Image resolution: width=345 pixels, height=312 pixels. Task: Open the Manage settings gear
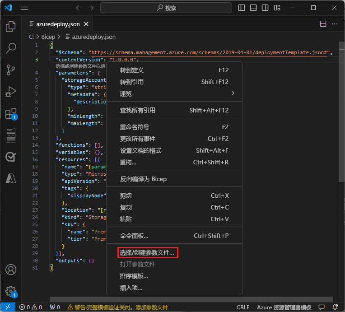(11, 292)
